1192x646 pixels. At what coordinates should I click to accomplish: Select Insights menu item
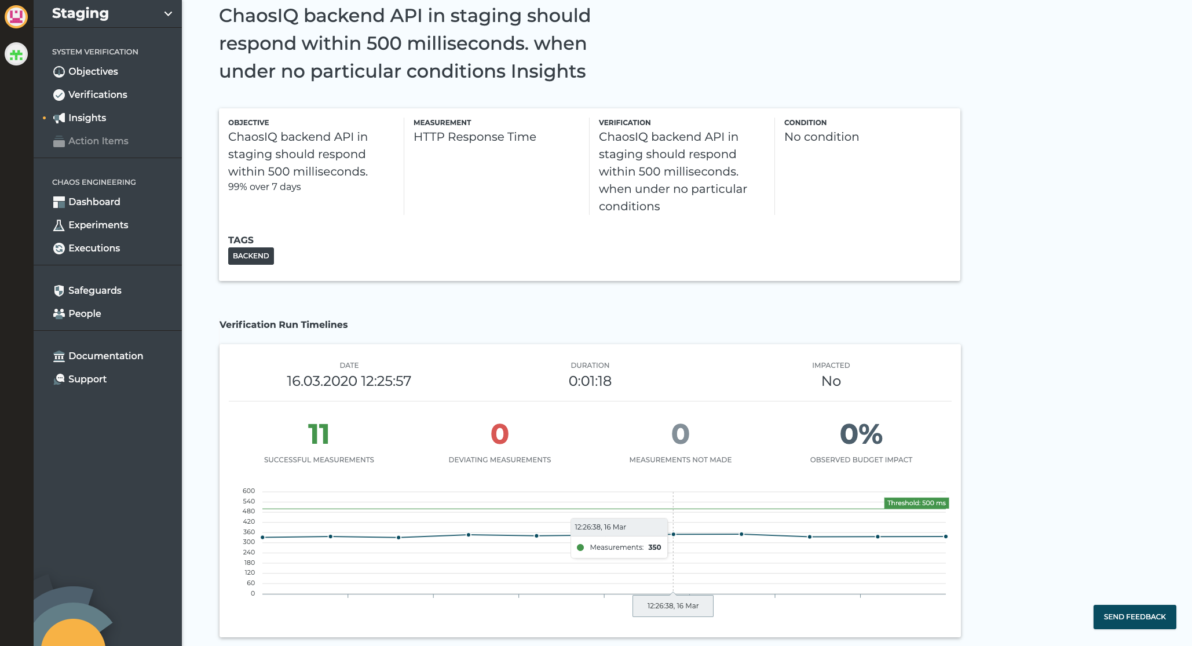click(x=87, y=118)
